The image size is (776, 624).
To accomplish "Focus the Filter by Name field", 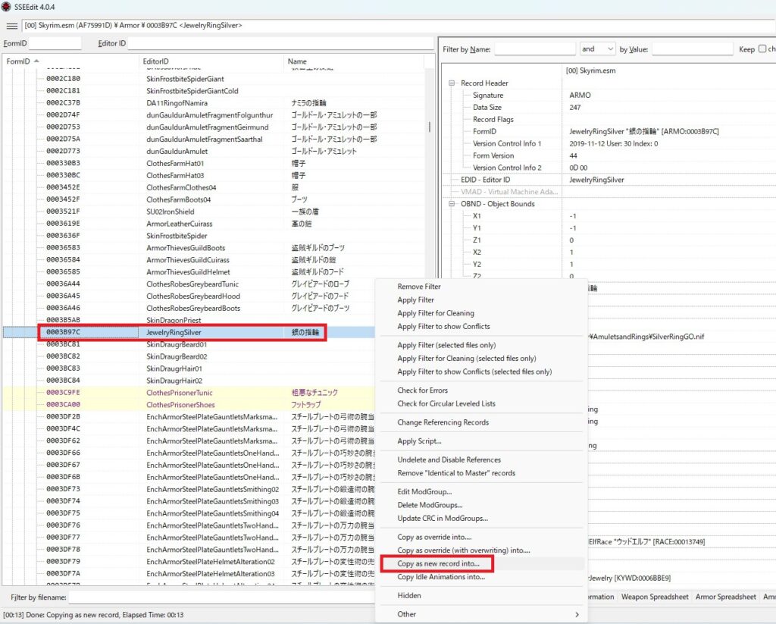I will click(x=535, y=49).
